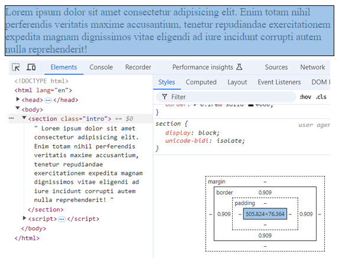This screenshot has height=258, width=339.
Task: Expand the head element triangle
Action: pos(18,99)
